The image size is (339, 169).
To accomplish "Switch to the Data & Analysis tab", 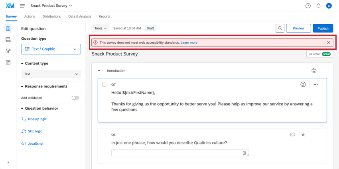I will (x=80, y=16).
